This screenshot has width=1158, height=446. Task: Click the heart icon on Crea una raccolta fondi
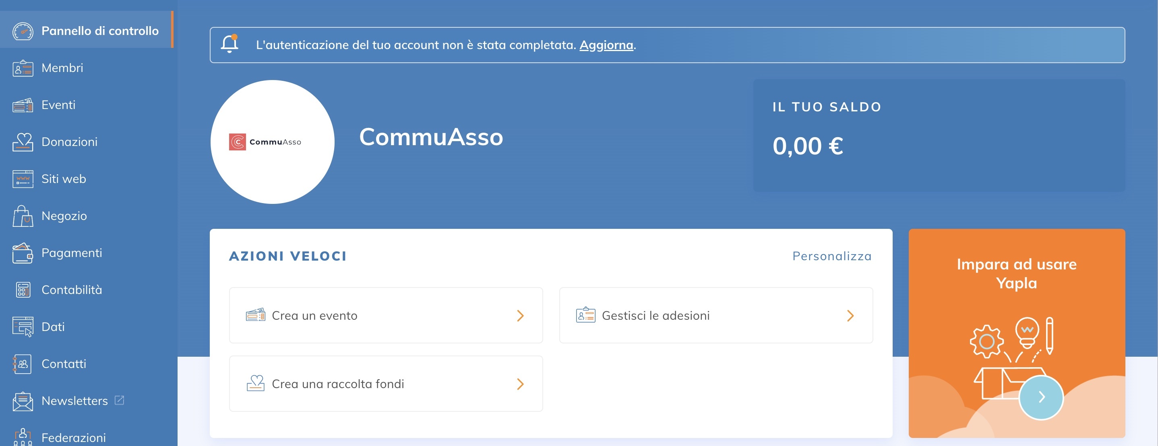click(256, 384)
